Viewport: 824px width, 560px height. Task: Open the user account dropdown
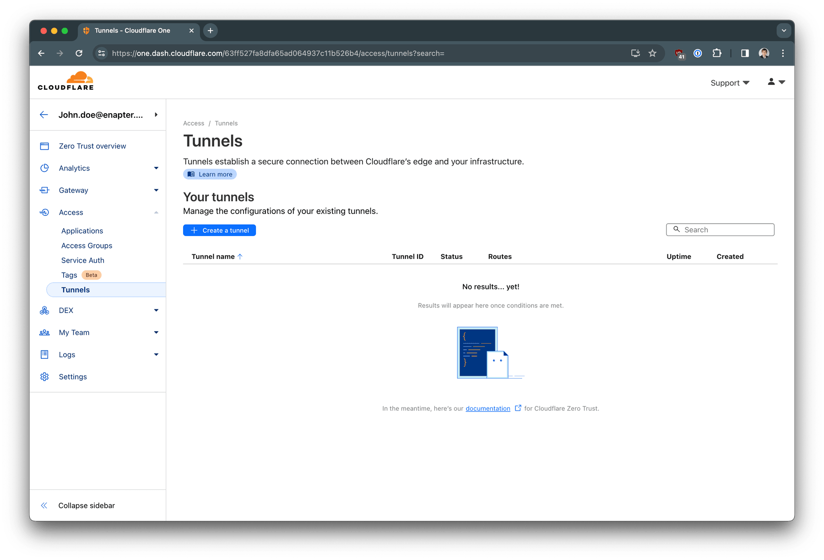(776, 82)
